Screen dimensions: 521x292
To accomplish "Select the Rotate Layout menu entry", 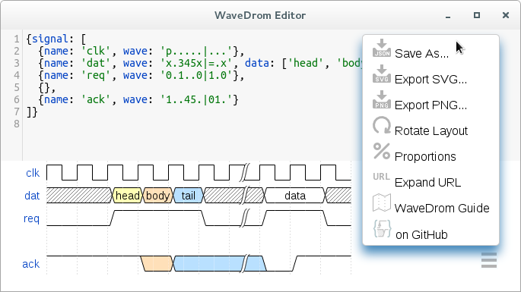I will click(x=431, y=131).
